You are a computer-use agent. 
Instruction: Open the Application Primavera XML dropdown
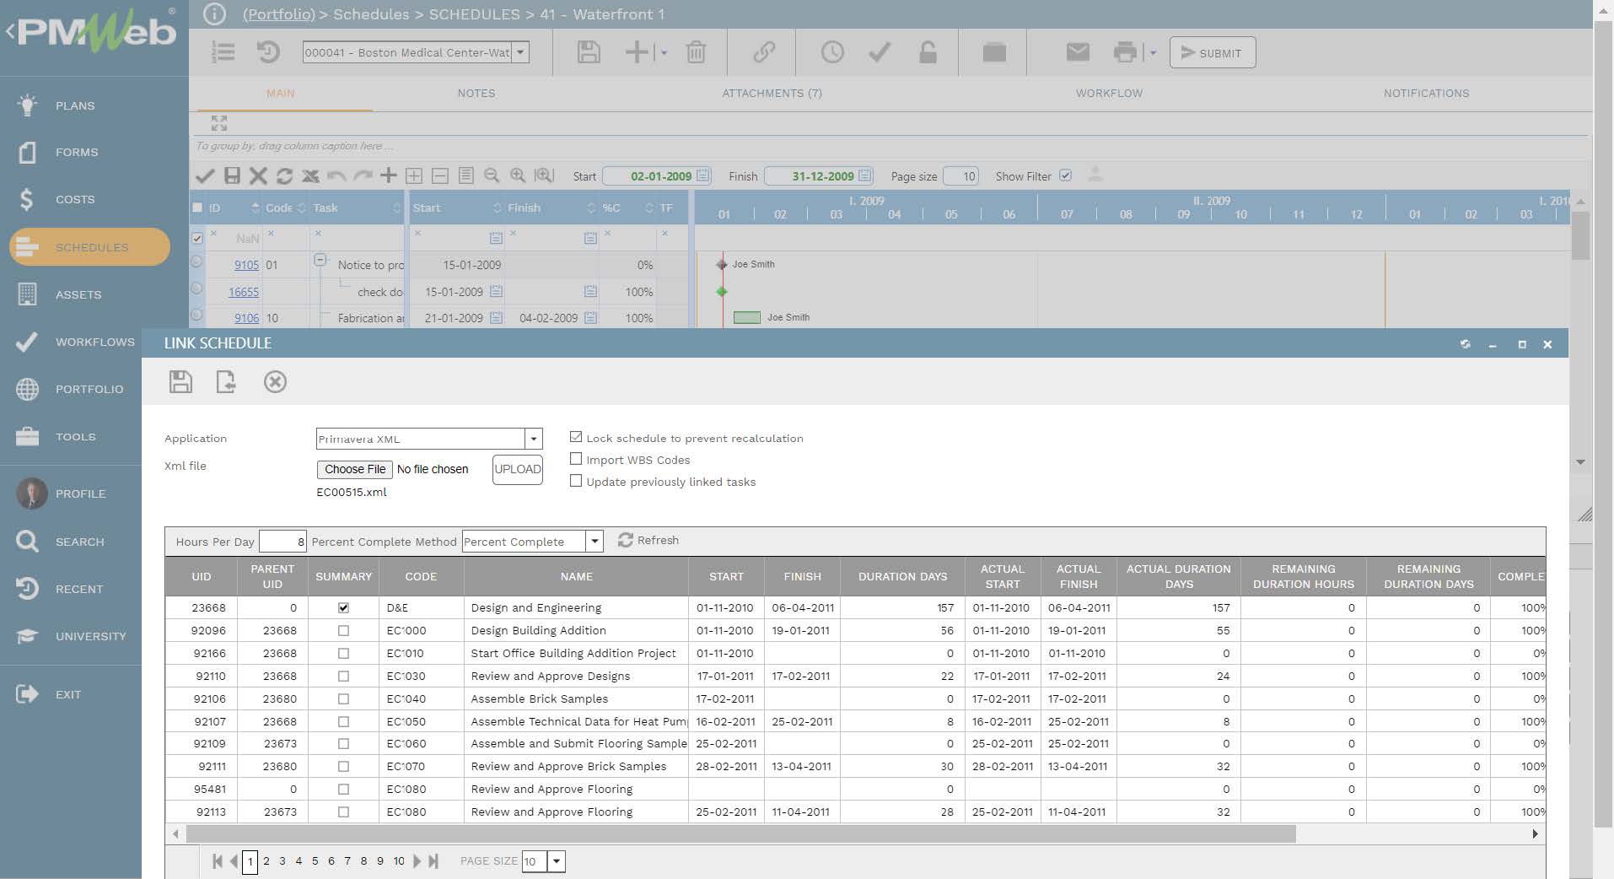[x=533, y=439]
